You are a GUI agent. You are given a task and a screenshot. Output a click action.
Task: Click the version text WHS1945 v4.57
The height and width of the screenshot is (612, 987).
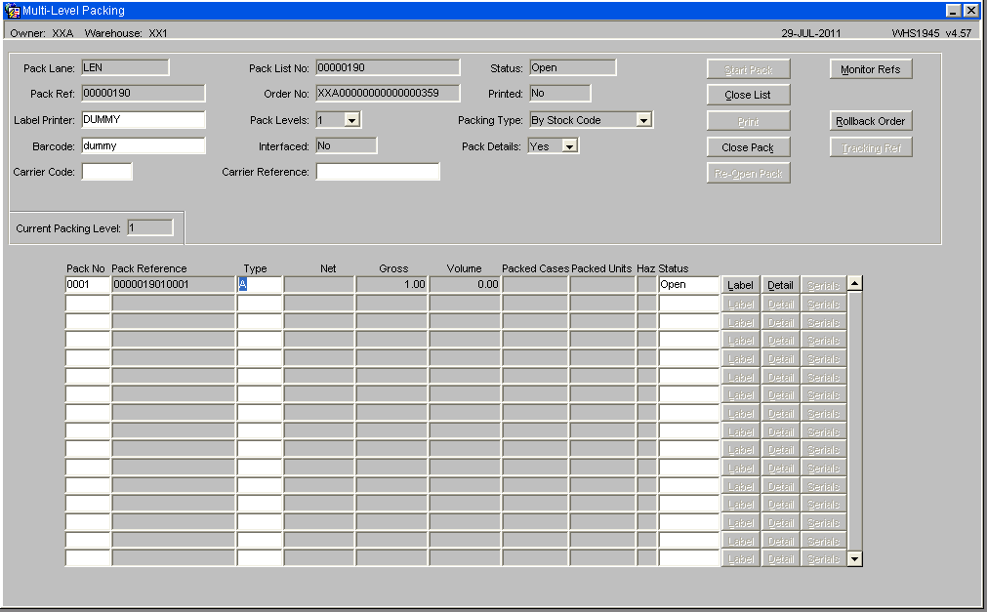pos(931,33)
